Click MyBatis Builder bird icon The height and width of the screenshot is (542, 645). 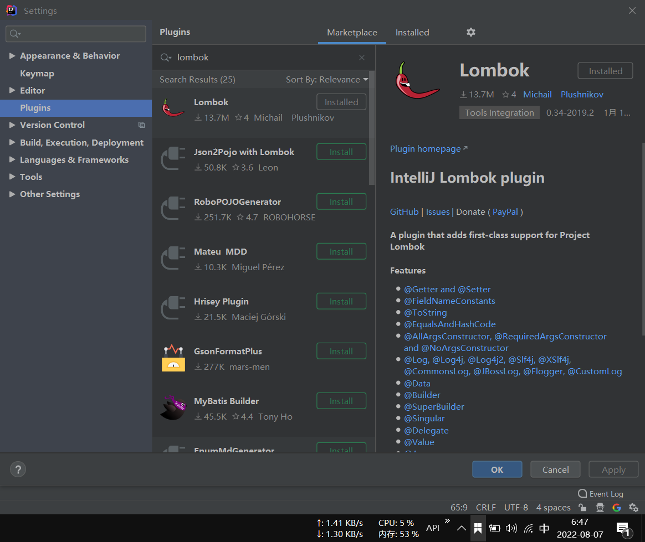173,407
